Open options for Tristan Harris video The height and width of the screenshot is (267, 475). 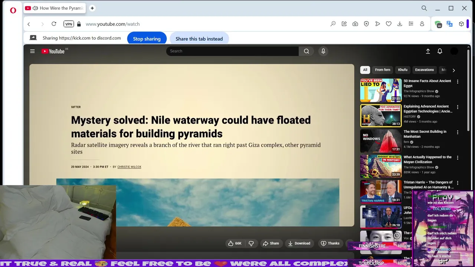coord(458,183)
